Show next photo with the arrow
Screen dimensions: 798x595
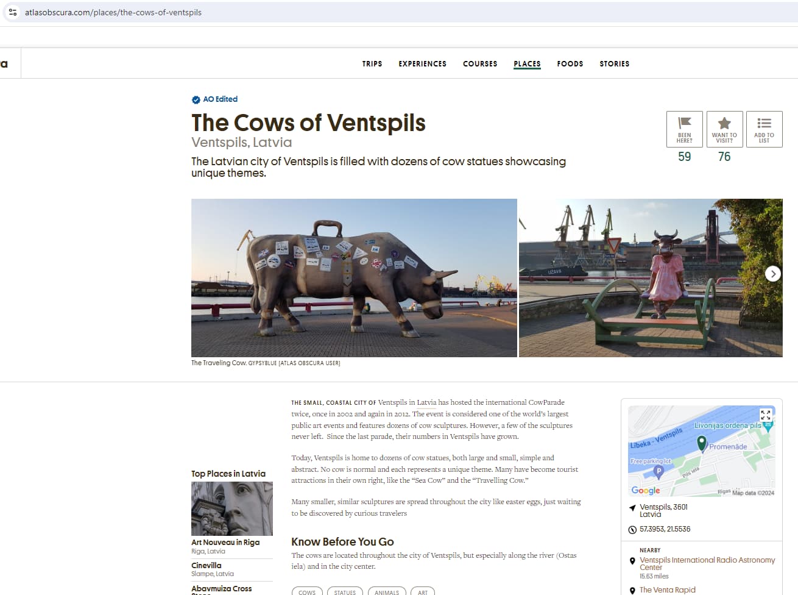pyautogui.click(x=773, y=274)
